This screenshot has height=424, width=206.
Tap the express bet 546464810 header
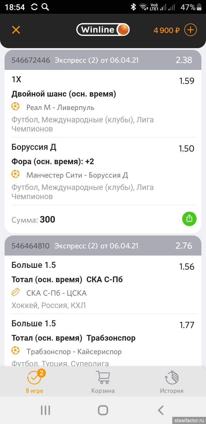tap(103, 246)
